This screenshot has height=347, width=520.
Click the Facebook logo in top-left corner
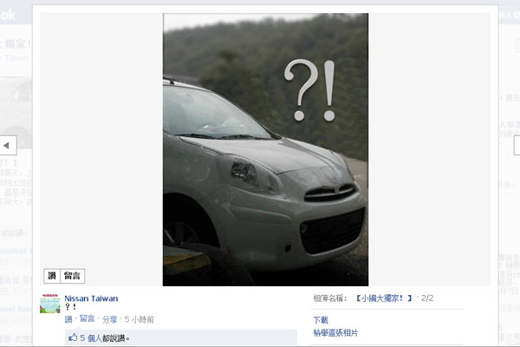pyautogui.click(x=8, y=15)
